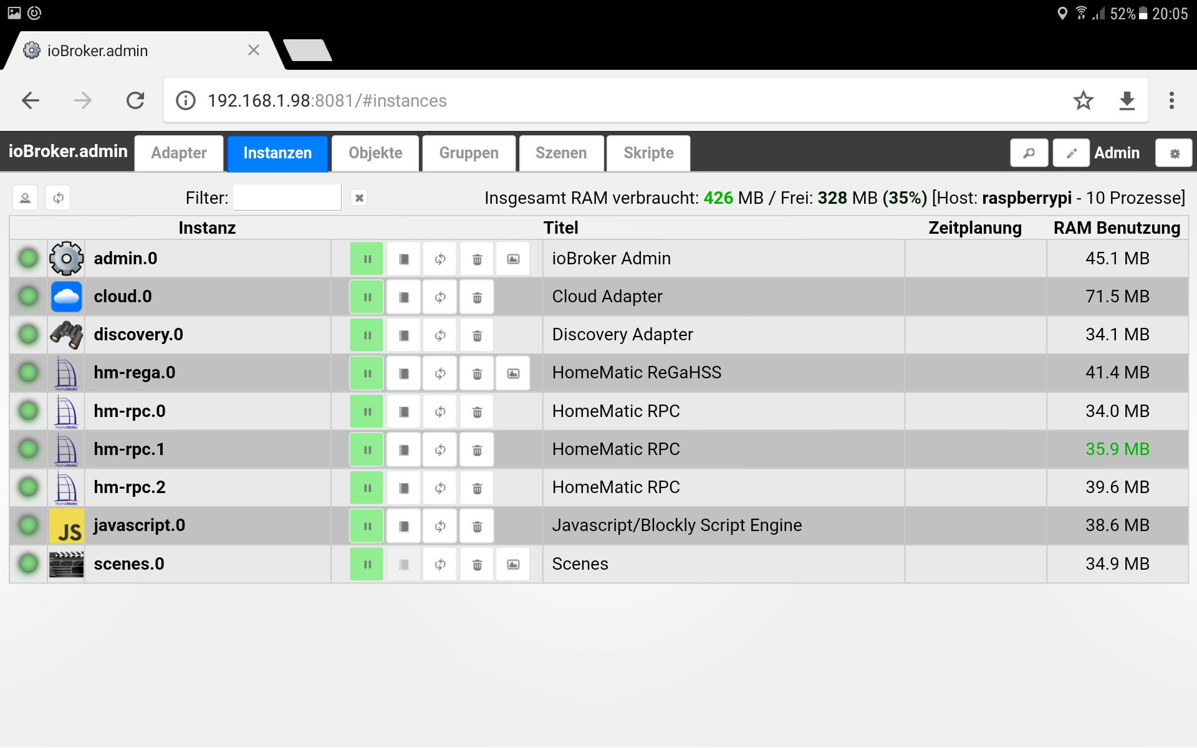Select the hm-rpc.1 RAM value 35.9 MB
This screenshot has height=748, width=1197.
pyautogui.click(x=1117, y=449)
